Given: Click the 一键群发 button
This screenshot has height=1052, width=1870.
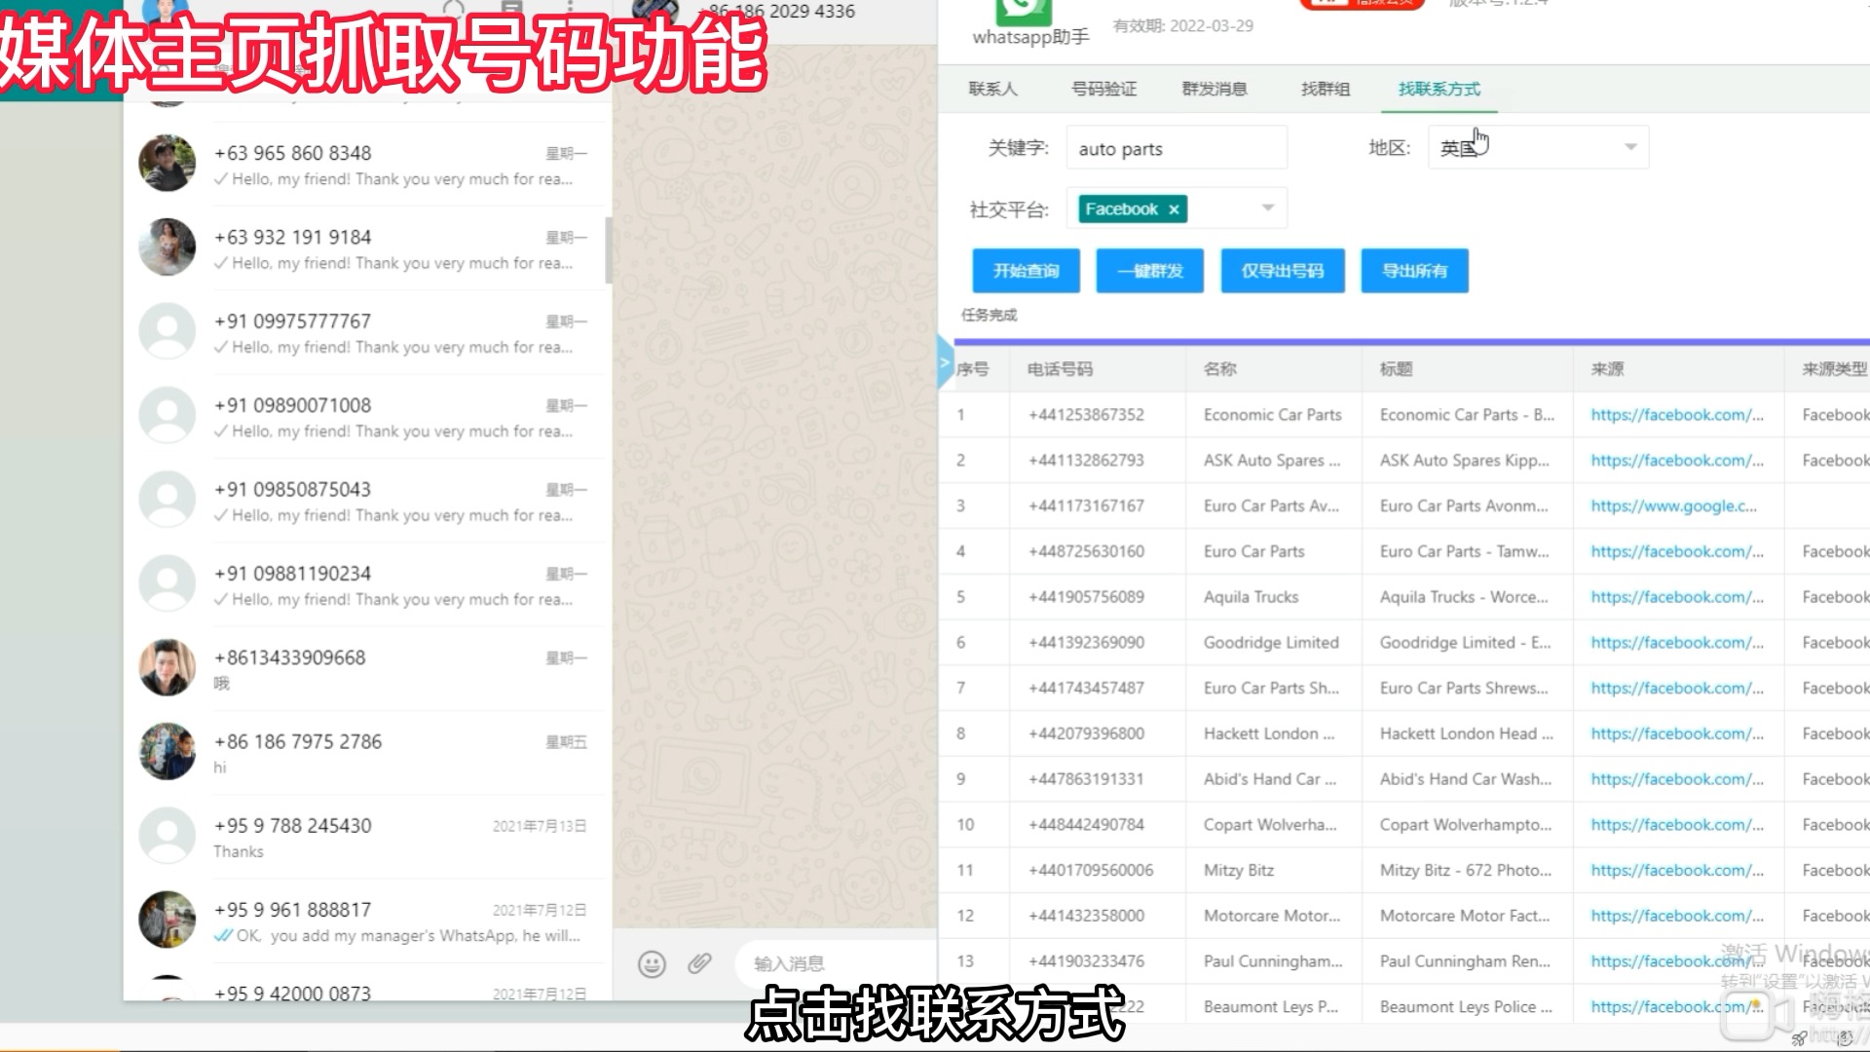Looking at the screenshot, I should point(1149,271).
